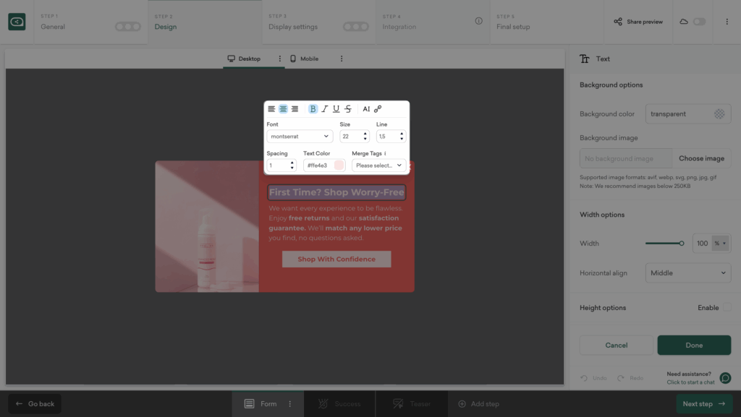This screenshot has height=417, width=741.
Task: Toggle center text alignment
Action: coord(283,109)
